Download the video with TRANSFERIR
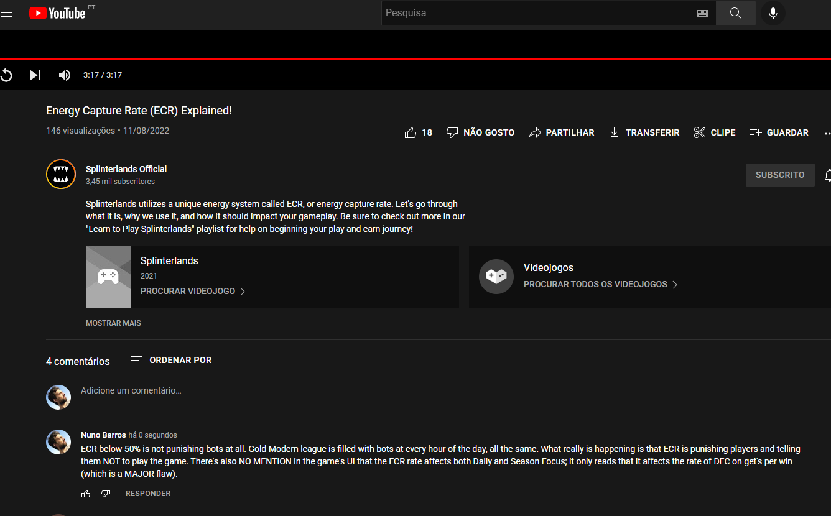 click(644, 132)
